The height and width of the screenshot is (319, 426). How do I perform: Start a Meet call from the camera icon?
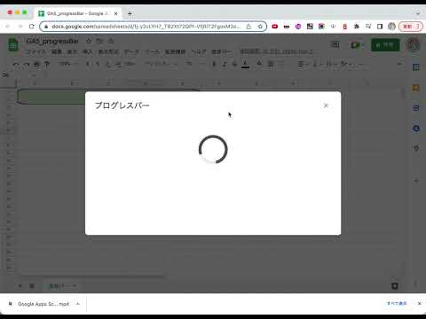(357, 45)
